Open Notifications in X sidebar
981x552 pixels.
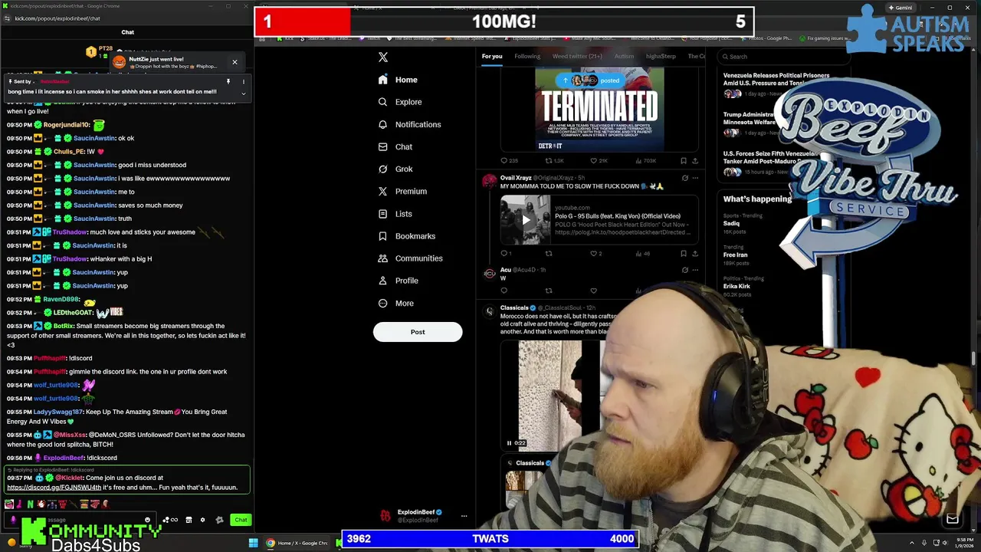pyautogui.click(x=409, y=124)
